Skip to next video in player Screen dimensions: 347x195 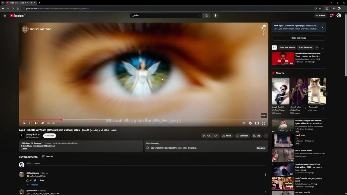pyautogui.click(x=36, y=123)
